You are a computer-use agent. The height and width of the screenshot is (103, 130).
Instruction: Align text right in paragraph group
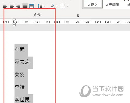pyautogui.click(x=18, y=6)
